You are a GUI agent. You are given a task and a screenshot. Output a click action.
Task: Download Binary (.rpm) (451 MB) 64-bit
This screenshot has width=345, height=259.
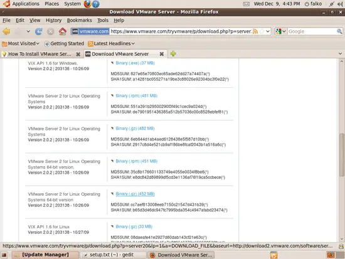click(x=136, y=161)
